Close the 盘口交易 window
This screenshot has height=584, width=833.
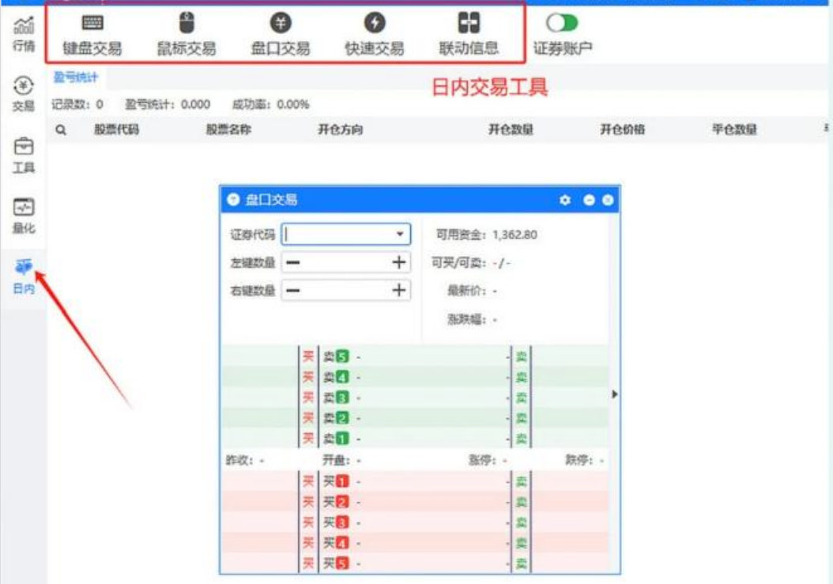tap(608, 200)
